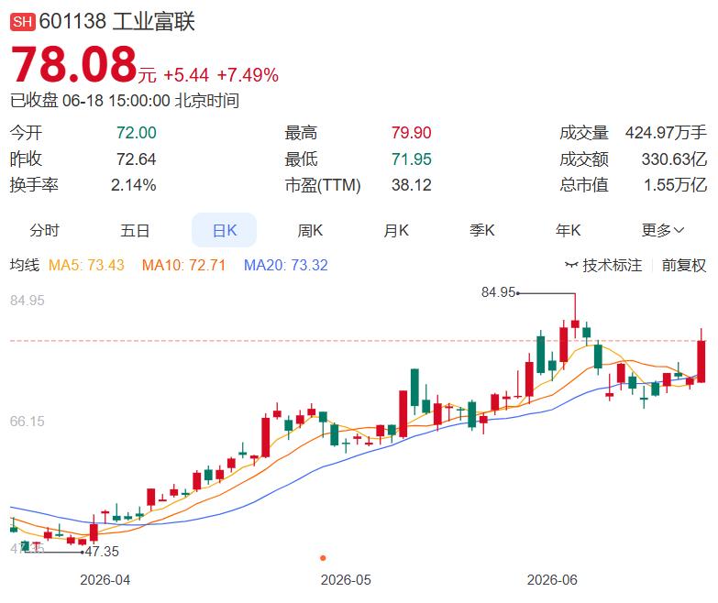
Task: Select the 日K chart tab
Action: pyautogui.click(x=224, y=230)
